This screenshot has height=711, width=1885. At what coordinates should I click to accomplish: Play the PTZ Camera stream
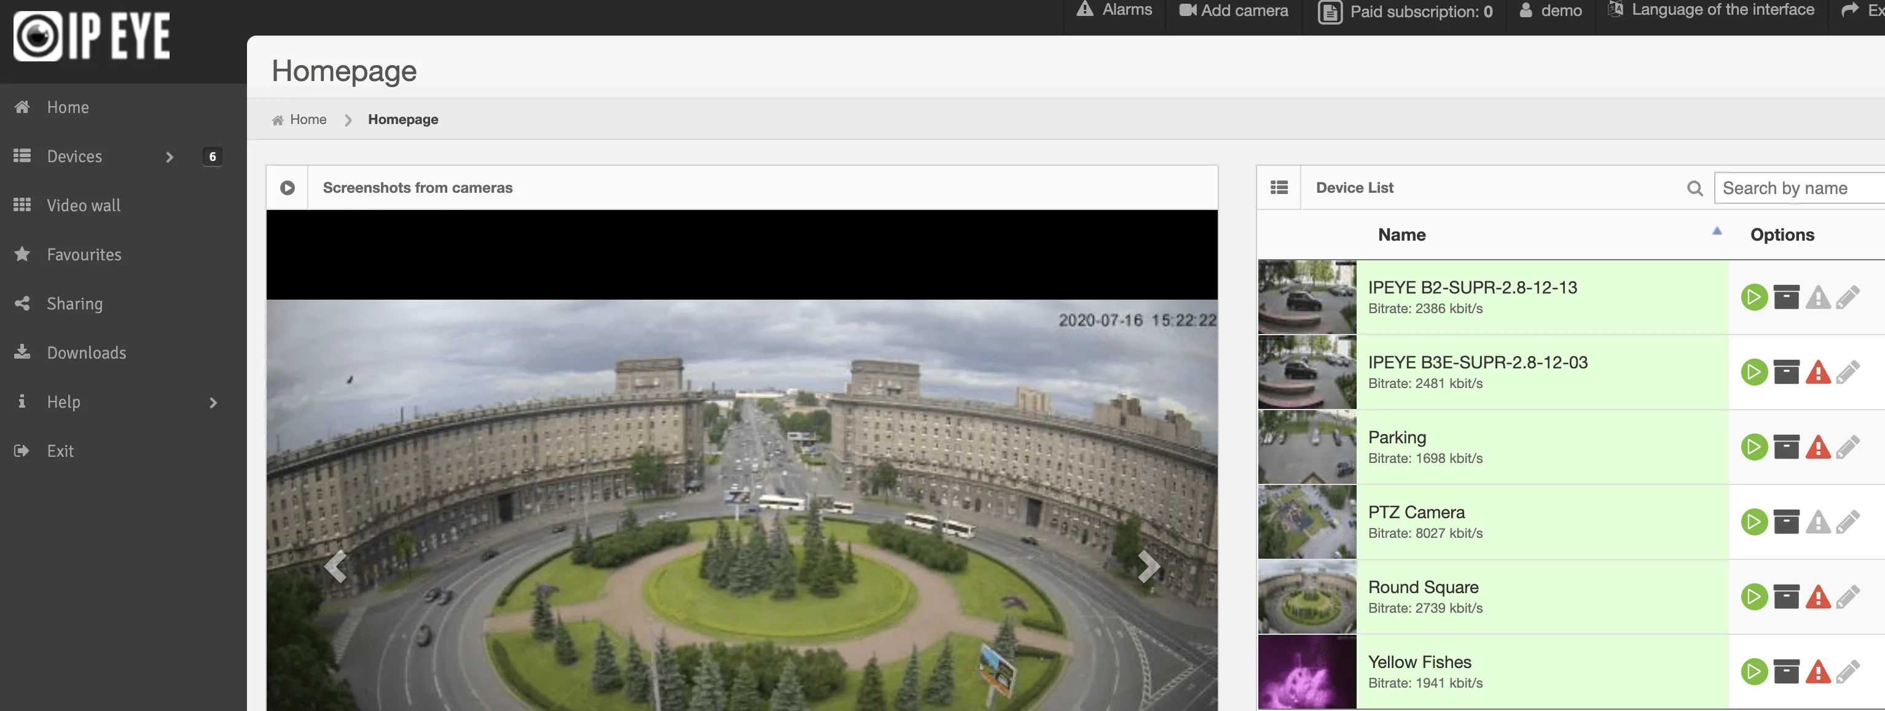[1754, 523]
